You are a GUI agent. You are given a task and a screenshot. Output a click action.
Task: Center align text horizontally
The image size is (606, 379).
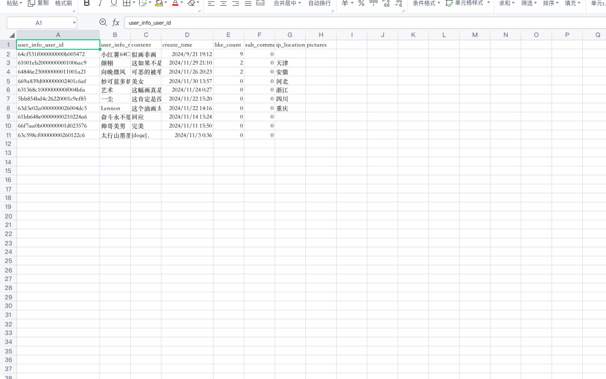pyautogui.click(x=223, y=3)
